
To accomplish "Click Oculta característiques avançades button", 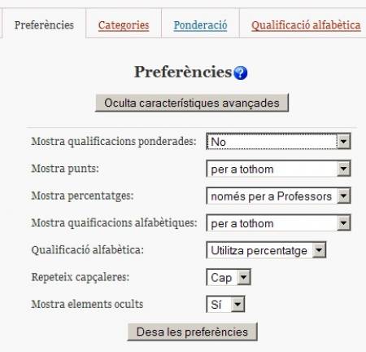I will [x=192, y=103].
